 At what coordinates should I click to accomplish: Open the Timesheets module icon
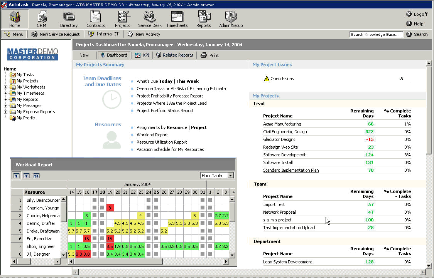(177, 18)
